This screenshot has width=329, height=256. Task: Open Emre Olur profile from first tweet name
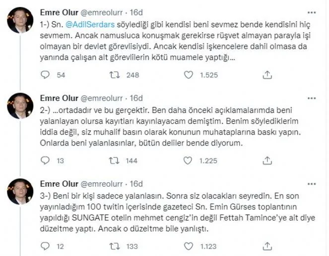59,12
